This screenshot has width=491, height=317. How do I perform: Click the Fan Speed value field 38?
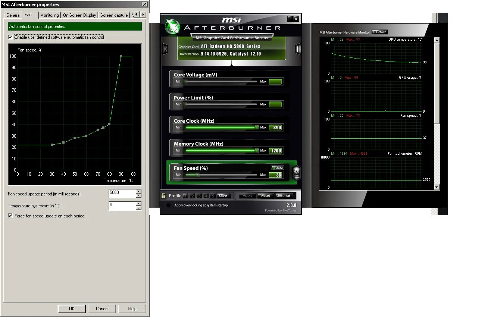click(x=275, y=175)
